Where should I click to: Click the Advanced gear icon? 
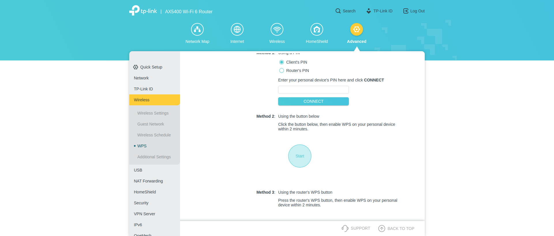(357, 29)
